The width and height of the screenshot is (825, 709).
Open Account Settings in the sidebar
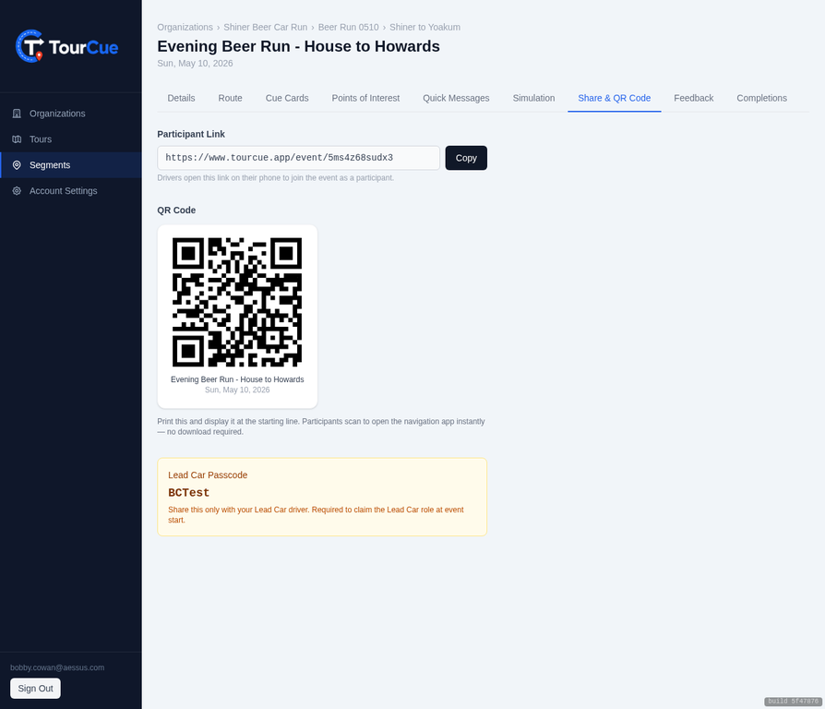(71, 190)
